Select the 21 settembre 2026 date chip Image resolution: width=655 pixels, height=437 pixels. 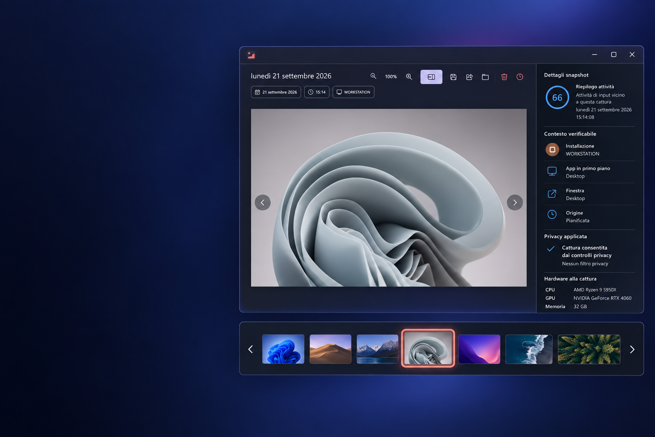[x=276, y=92]
